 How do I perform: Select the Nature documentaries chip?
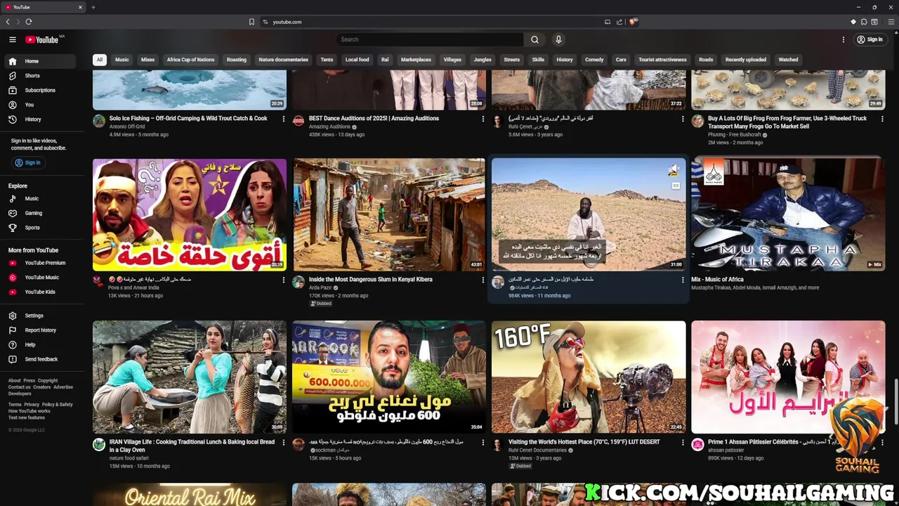283,60
